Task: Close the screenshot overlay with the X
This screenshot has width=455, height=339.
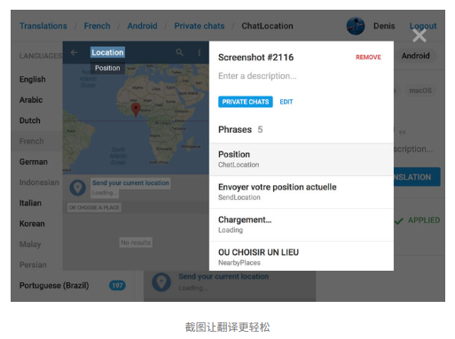Action: pyautogui.click(x=419, y=36)
